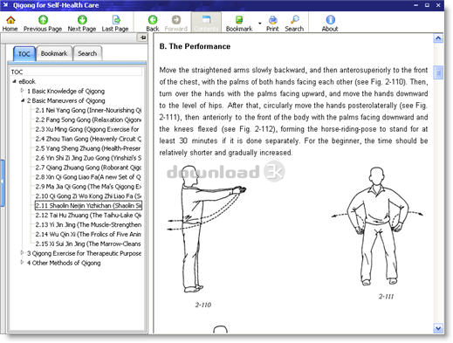Switch to the Search tab in sidebar
This screenshot has width=453, height=343.
pyautogui.click(x=87, y=53)
